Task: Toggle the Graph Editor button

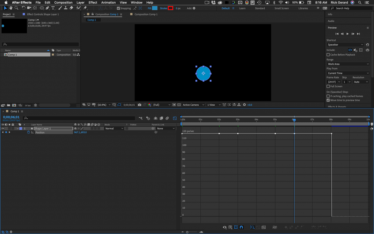Action: [174, 118]
